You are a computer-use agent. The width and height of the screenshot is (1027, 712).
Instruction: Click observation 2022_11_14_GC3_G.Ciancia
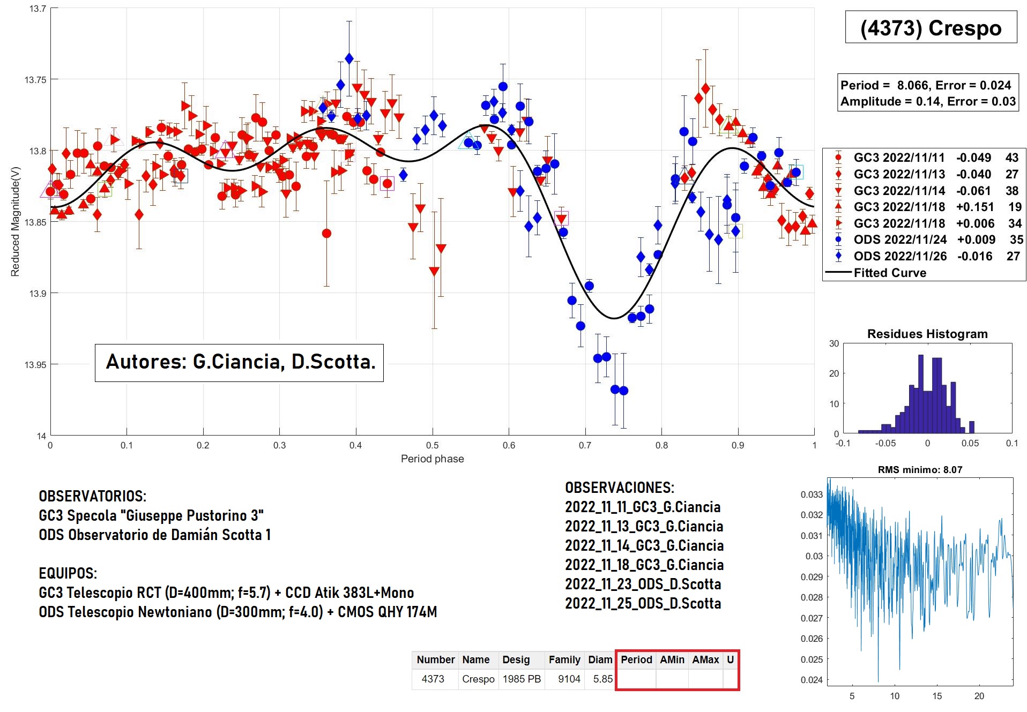point(644,545)
